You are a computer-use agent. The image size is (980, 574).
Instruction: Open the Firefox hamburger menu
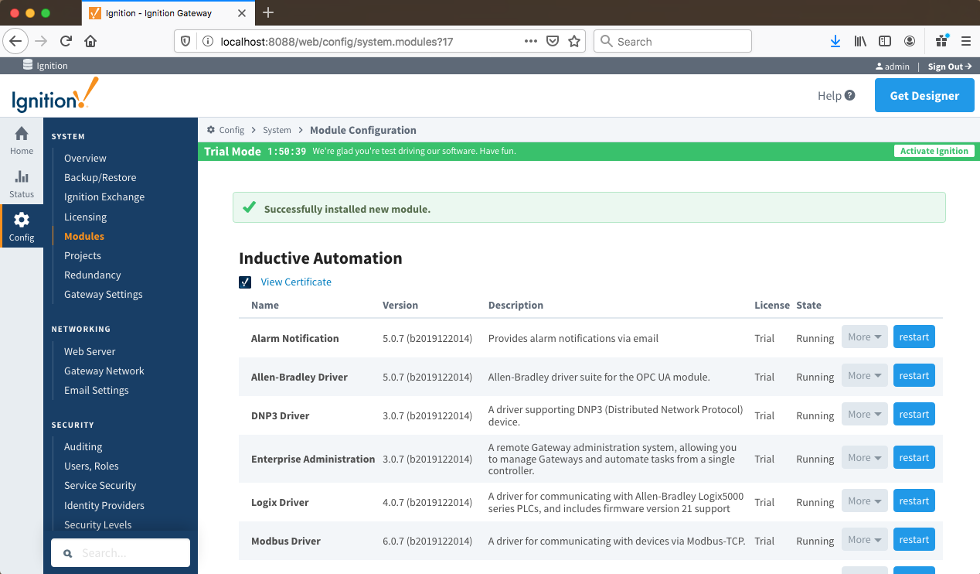965,41
